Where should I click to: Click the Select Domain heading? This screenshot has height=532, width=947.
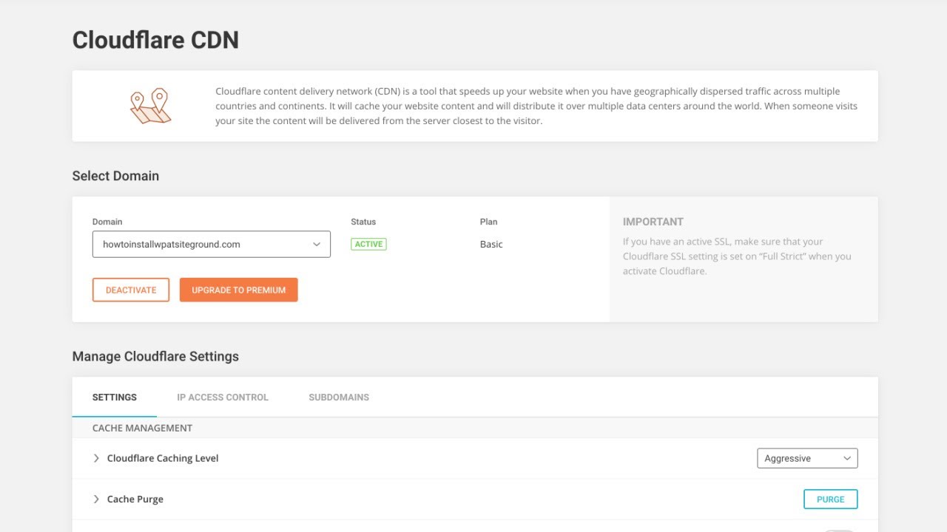115,176
